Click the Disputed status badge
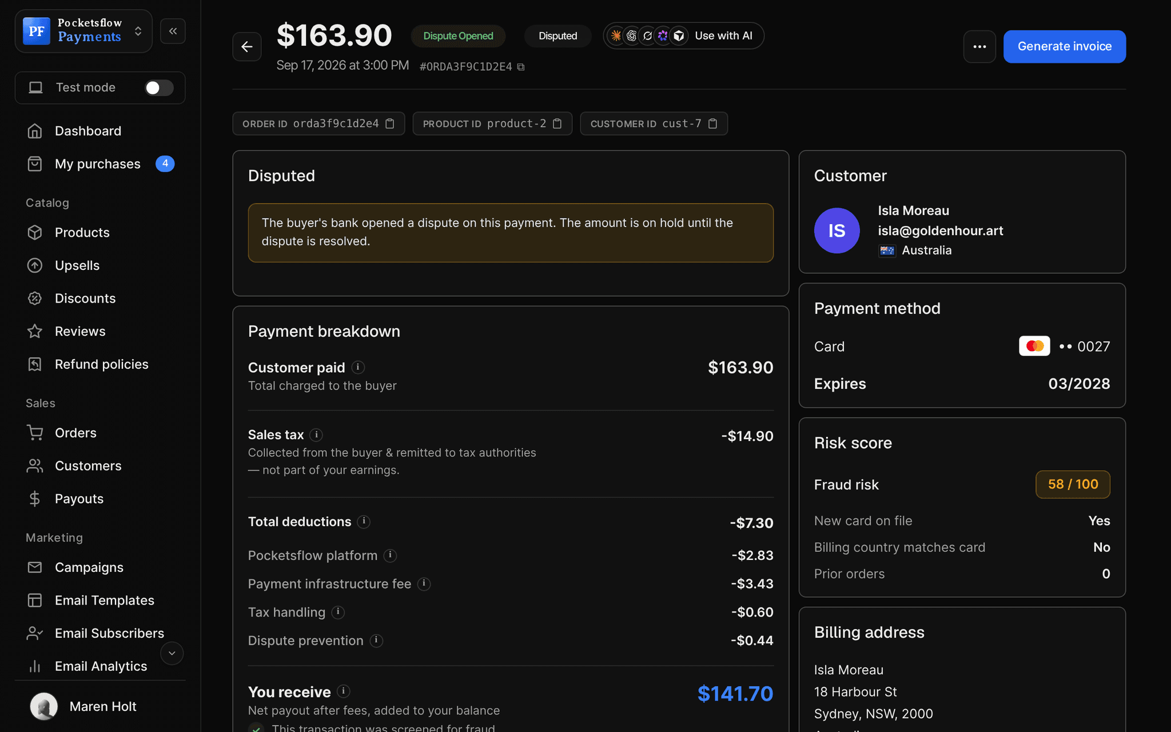The height and width of the screenshot is (732, 1171). [557, 36]
